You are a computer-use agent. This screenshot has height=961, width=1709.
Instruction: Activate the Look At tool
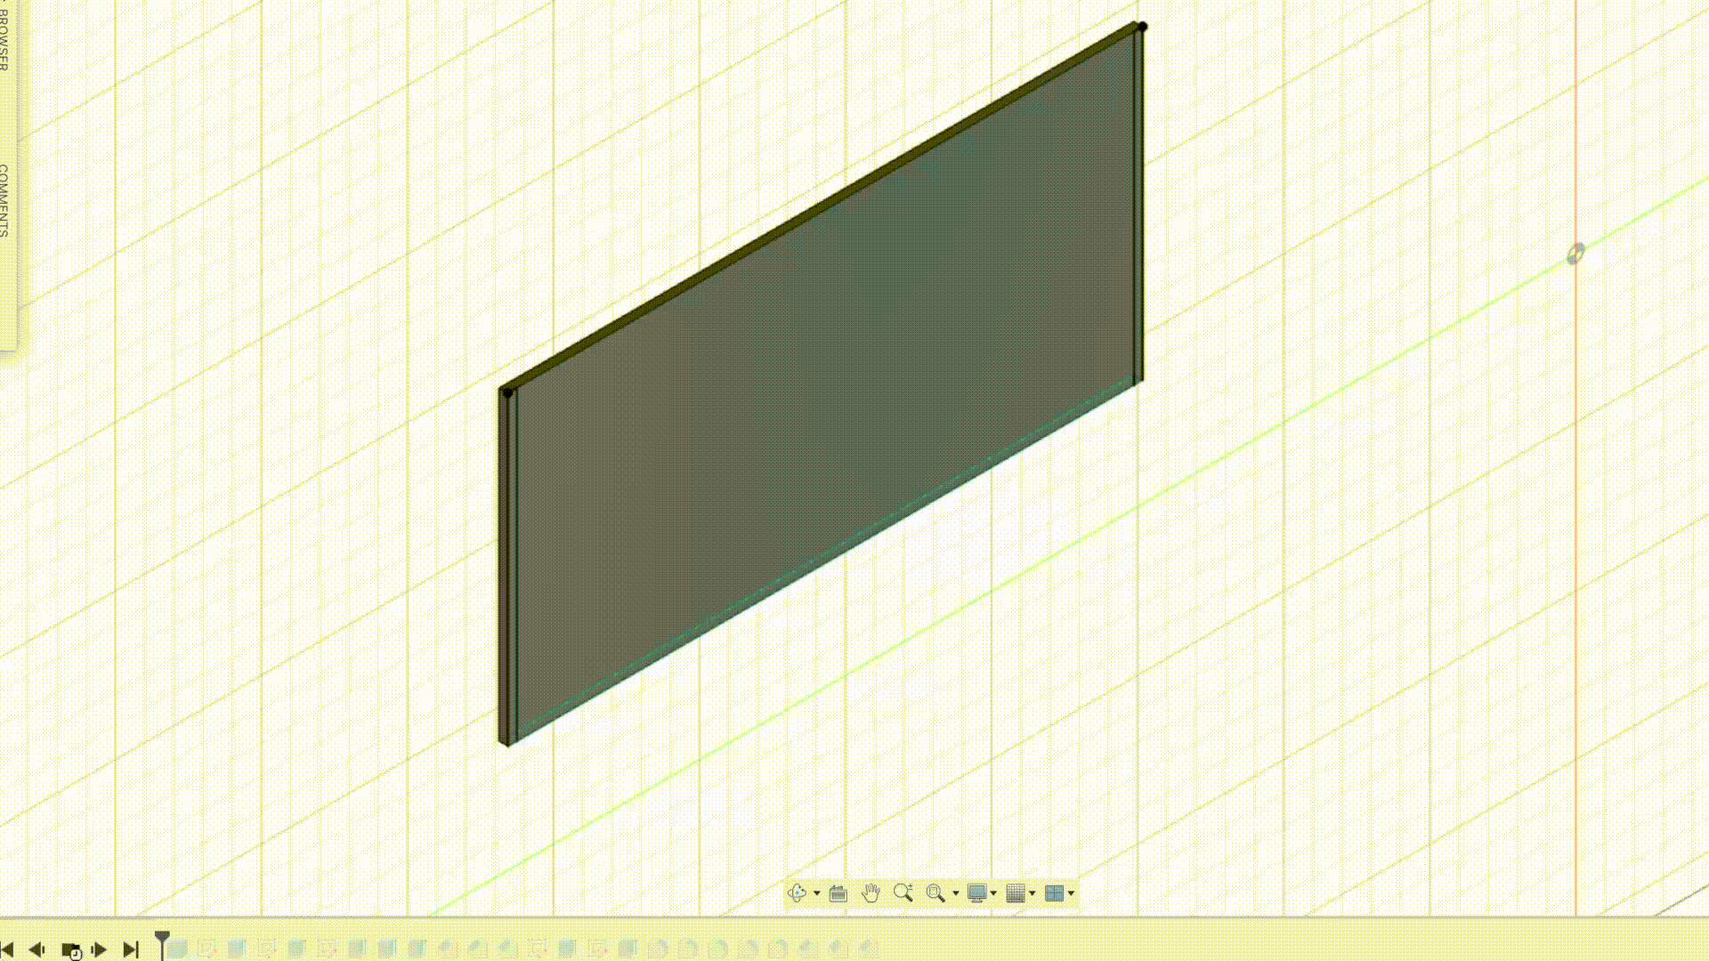click(838, 892)
